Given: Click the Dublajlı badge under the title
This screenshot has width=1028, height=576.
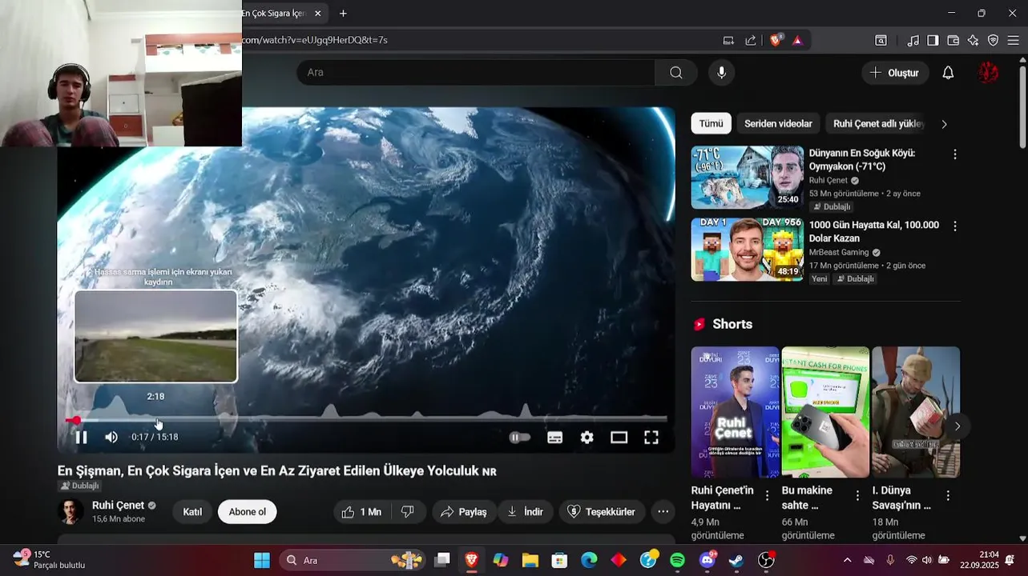Looking at the screenshot, I should (80, 486).
